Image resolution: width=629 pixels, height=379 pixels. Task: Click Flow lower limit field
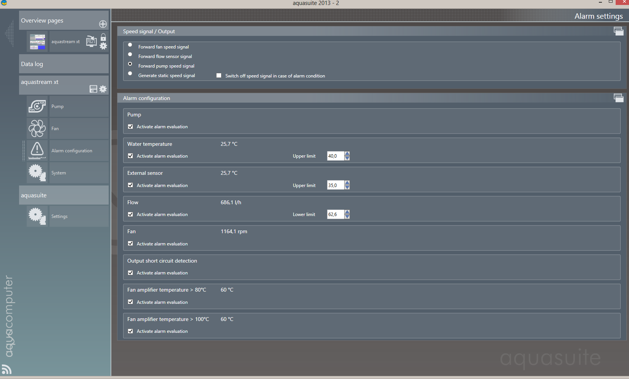(x=336, y=214)
